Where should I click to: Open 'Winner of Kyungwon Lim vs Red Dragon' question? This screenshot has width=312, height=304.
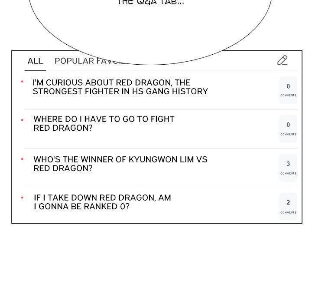click(120, 164)
